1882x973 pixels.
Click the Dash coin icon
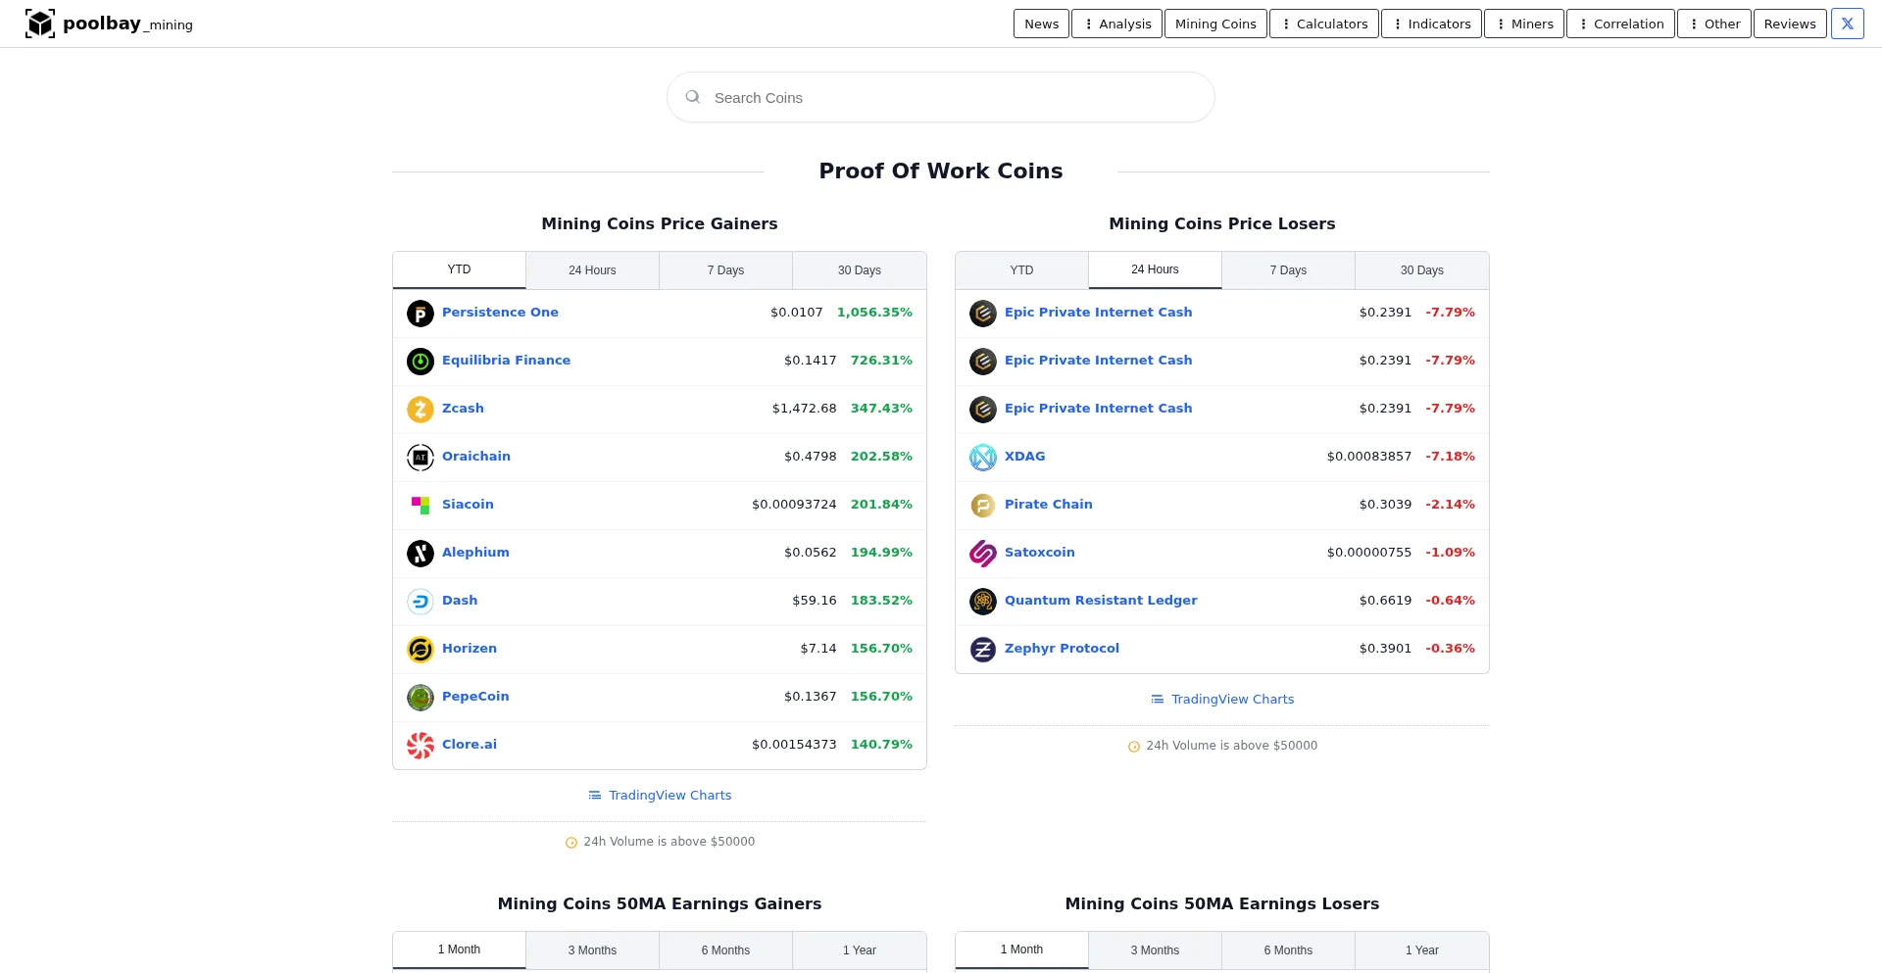421,602
